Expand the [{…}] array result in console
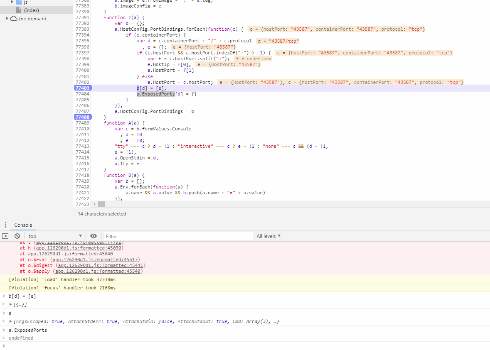Image resolution: width=490 pixels, height=350 pixels. click(x=11, y=304)
